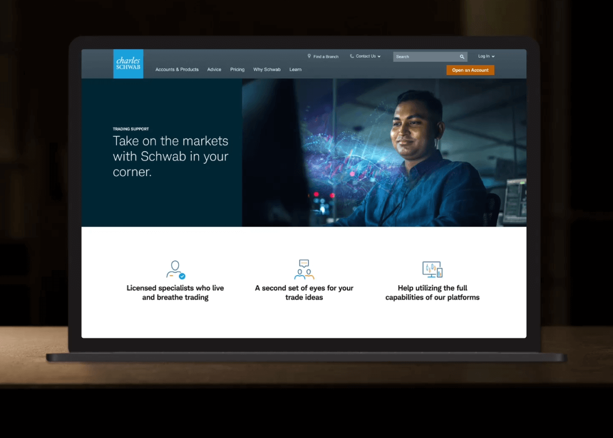Follow the Find a Branch link
Screen dimensions: 613x438
point(326,57)
